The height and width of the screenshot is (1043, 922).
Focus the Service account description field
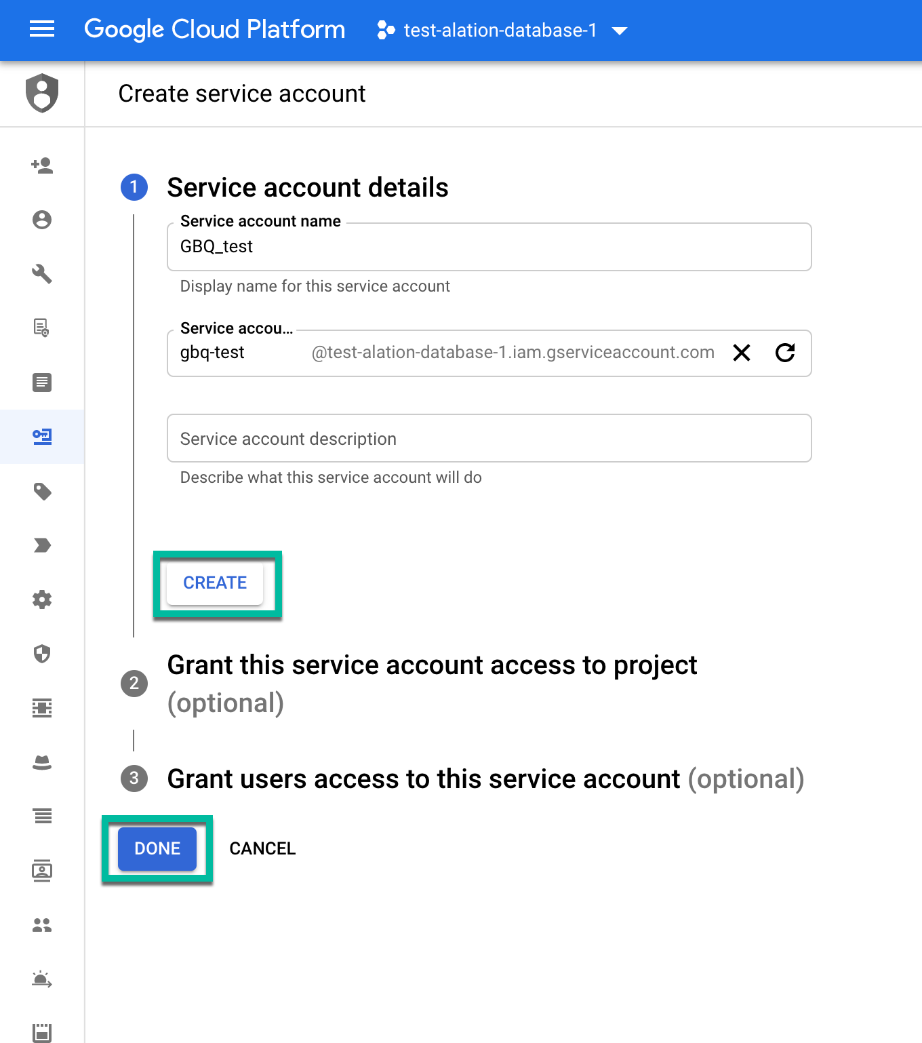tap(489, 438)
